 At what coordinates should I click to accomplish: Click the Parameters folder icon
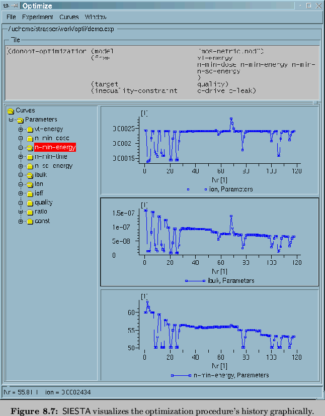(x=20, y=120)
